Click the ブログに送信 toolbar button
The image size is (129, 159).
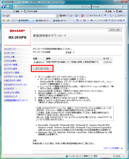point(31,11)
